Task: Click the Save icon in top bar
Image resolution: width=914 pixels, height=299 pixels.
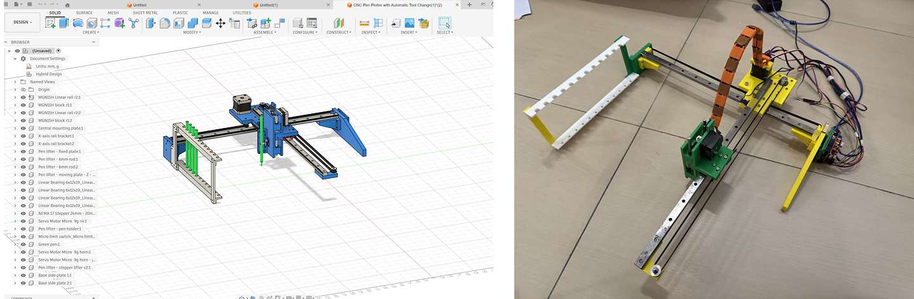Action: 29,4
